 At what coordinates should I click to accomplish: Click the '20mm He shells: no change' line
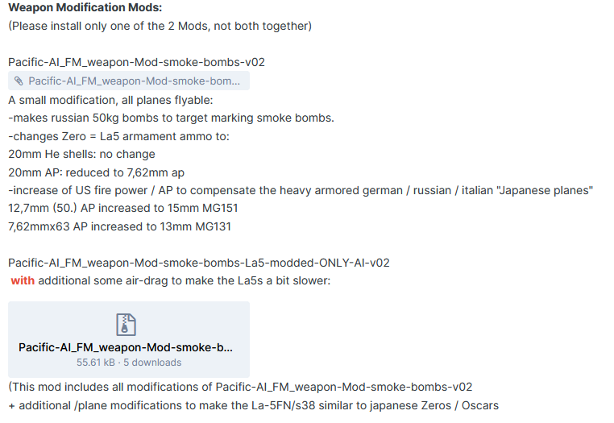81,155
